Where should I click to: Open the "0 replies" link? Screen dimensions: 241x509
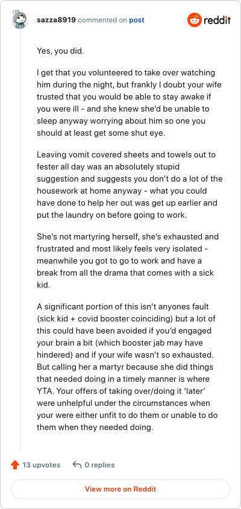click(x=99, y=465)
